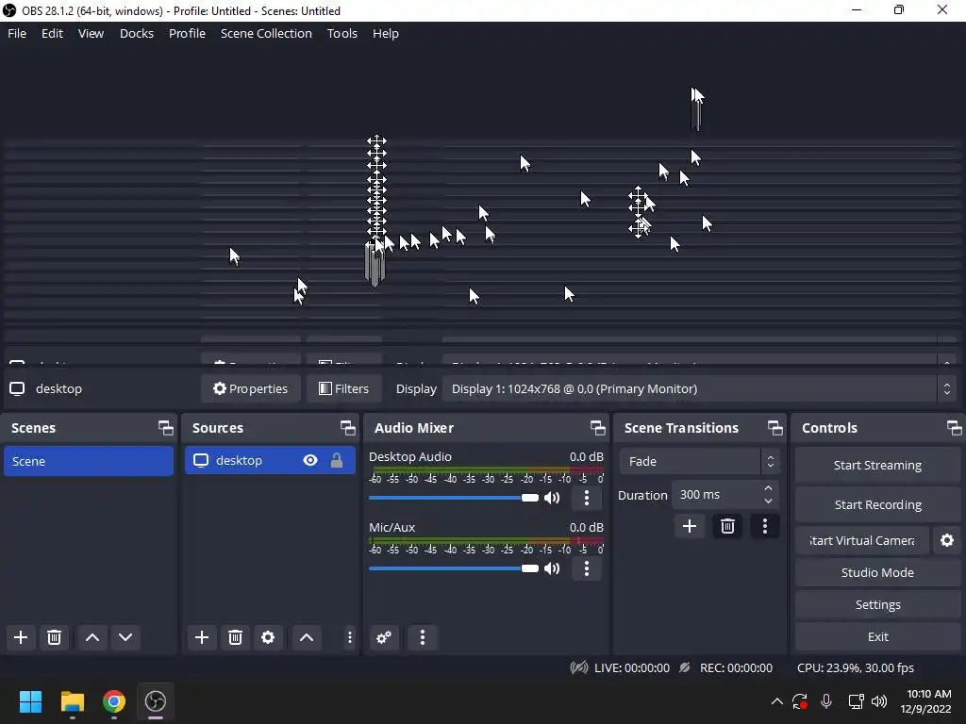Adjust Mic/Aux volume slider
Image resolution: width=966 pixels, height=724 pixels.
pyautogui.click(x=454, y=568)
